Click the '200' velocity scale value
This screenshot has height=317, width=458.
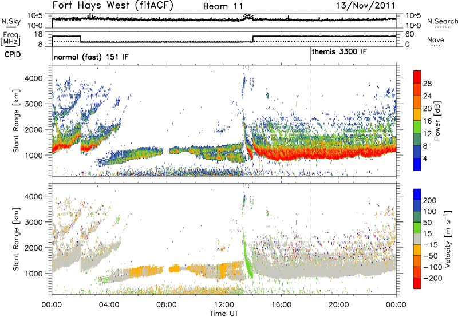pyautogui.click(x=430, y=200)
